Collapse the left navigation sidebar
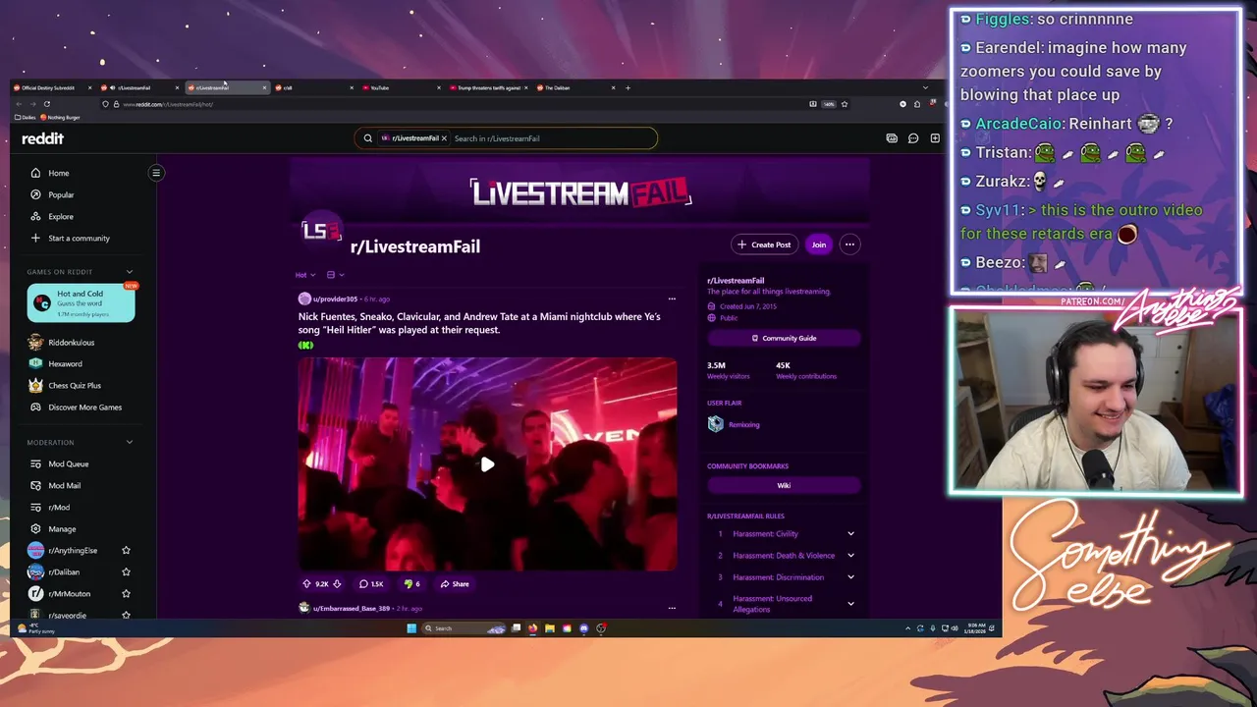 (x=156, y=173)
